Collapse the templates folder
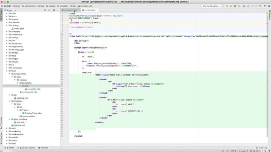 click(18, 83)
